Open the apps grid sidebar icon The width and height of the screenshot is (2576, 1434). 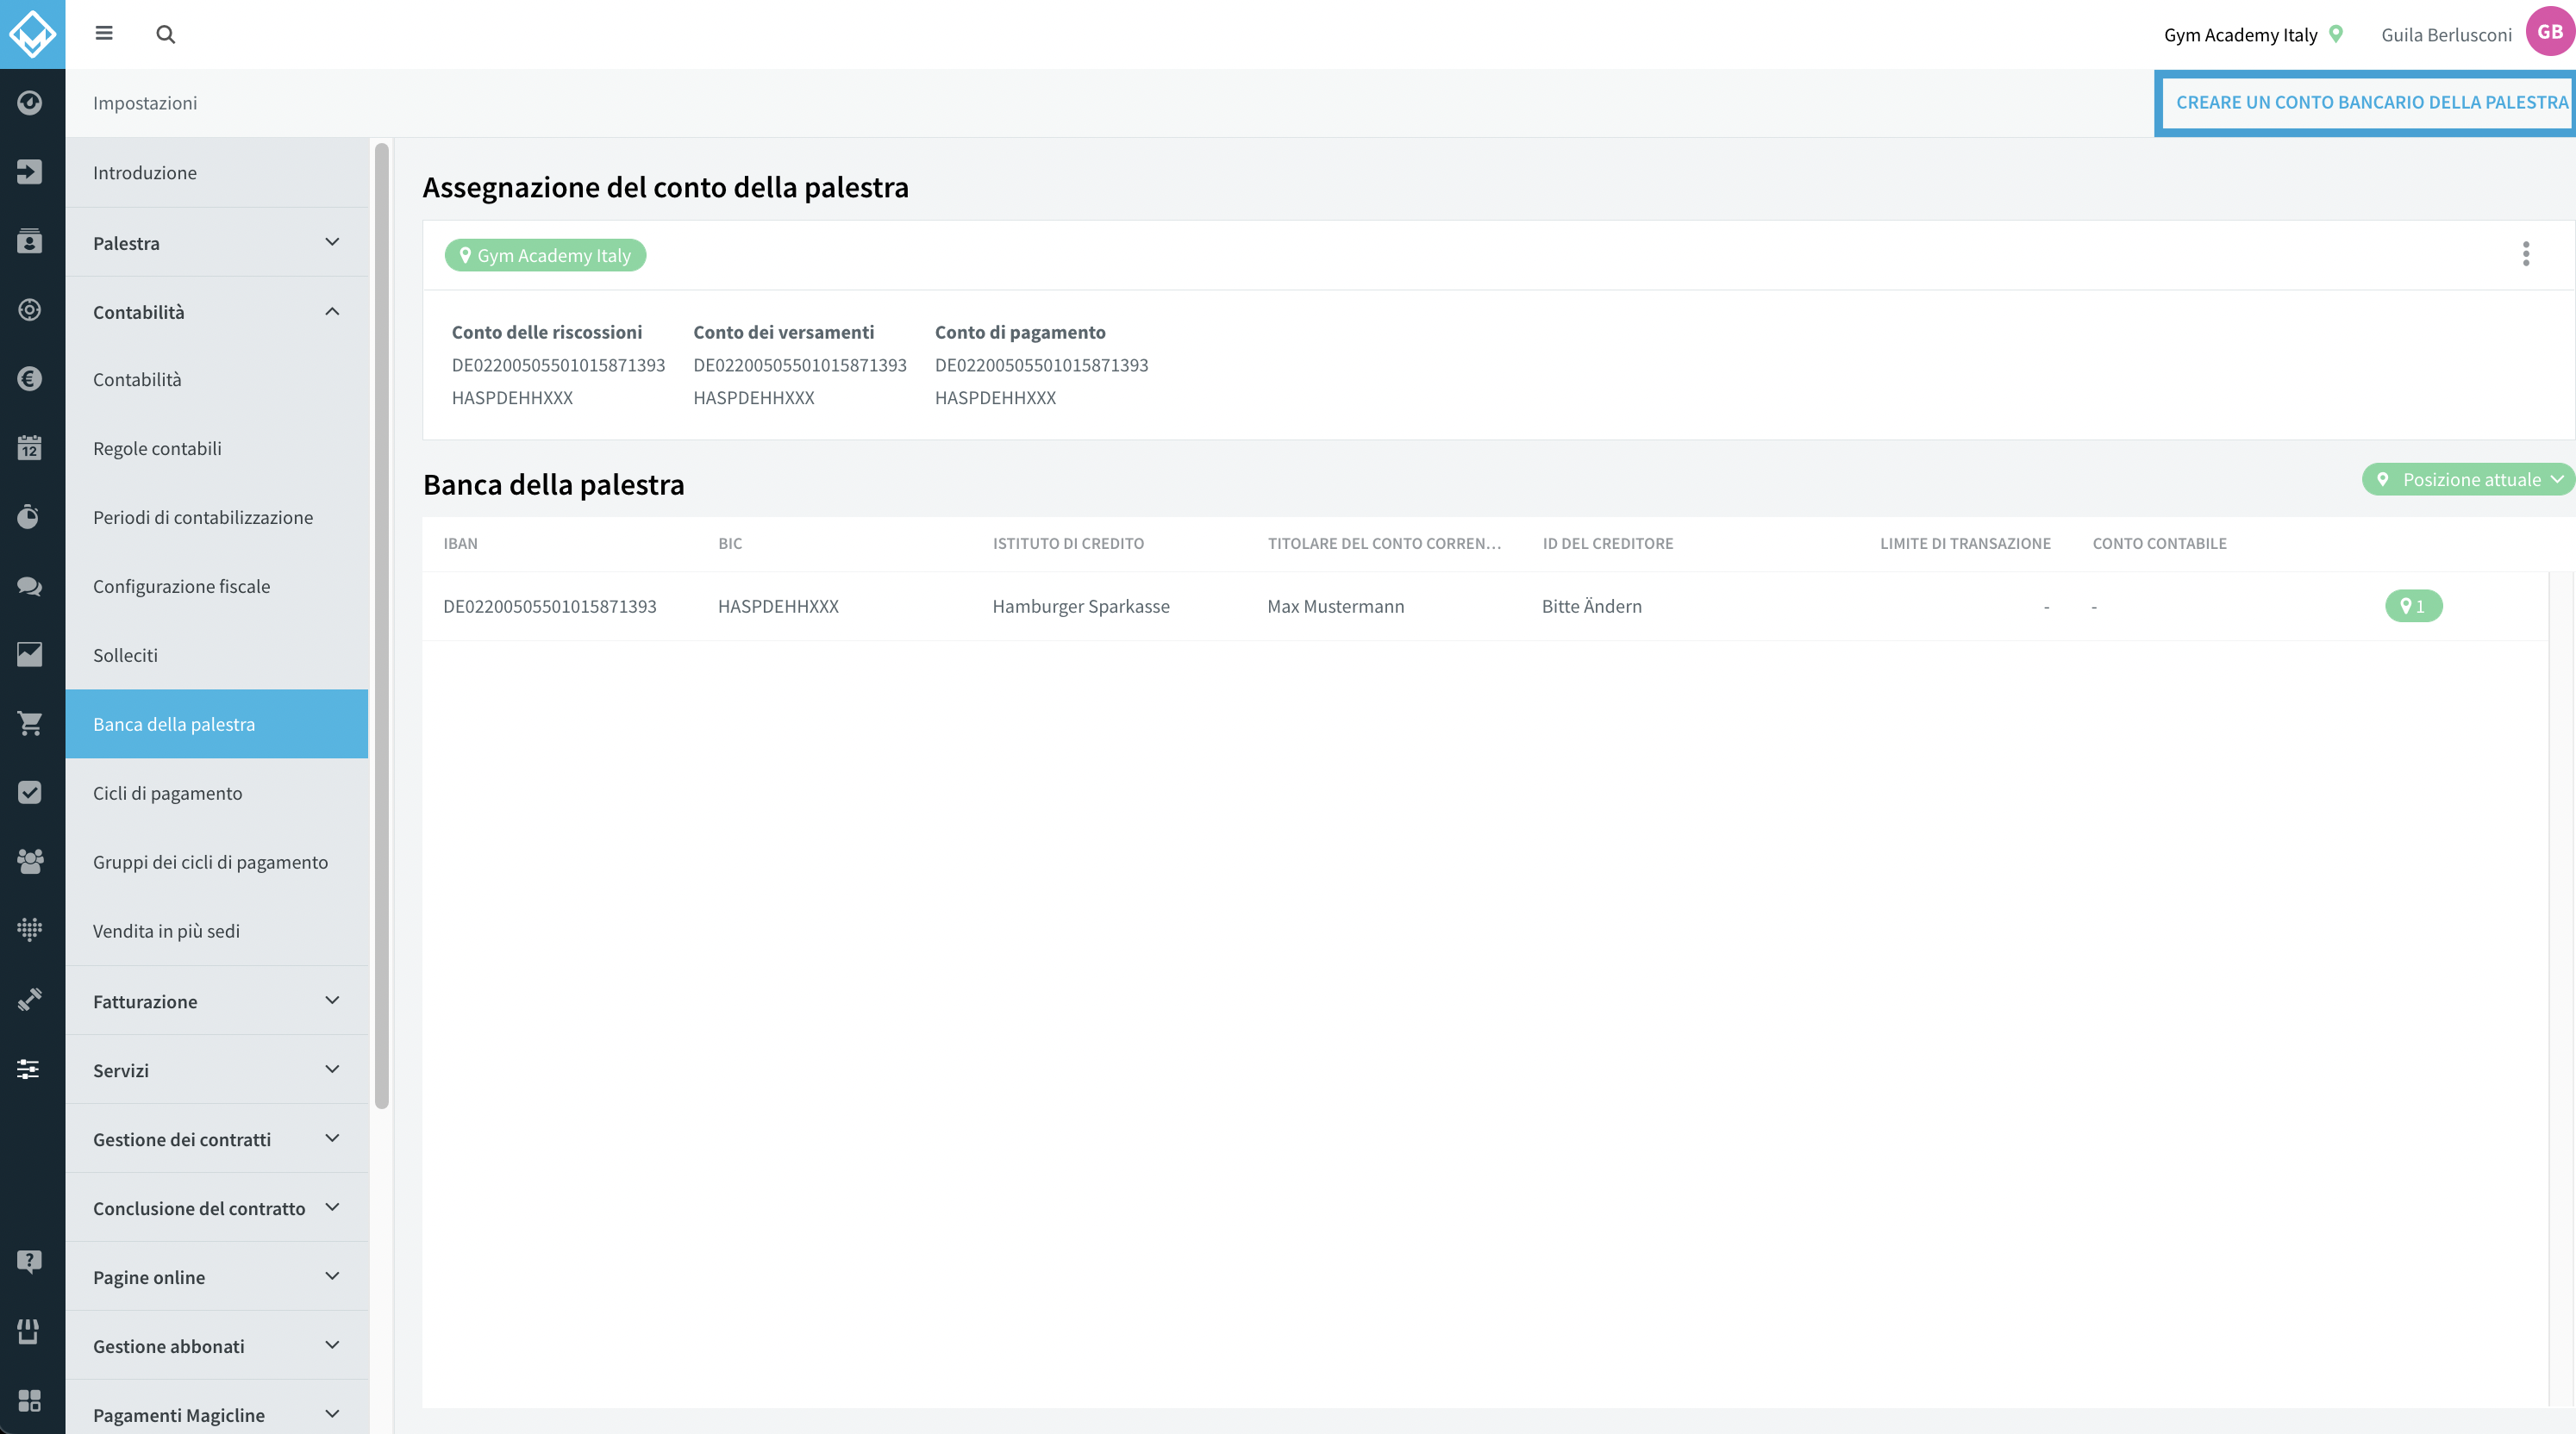point(30,1400)
